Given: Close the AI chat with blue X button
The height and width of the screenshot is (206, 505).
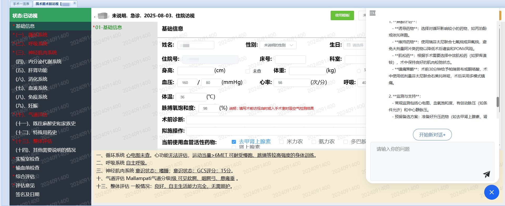Looking at the screenshot, I should 491,192.
